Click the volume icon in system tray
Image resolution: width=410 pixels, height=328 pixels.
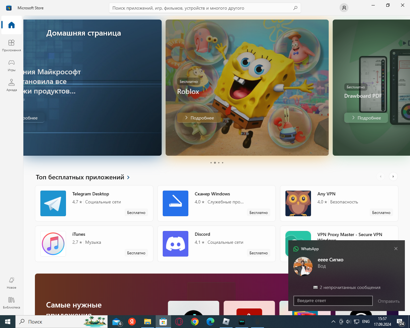(348, 322)
